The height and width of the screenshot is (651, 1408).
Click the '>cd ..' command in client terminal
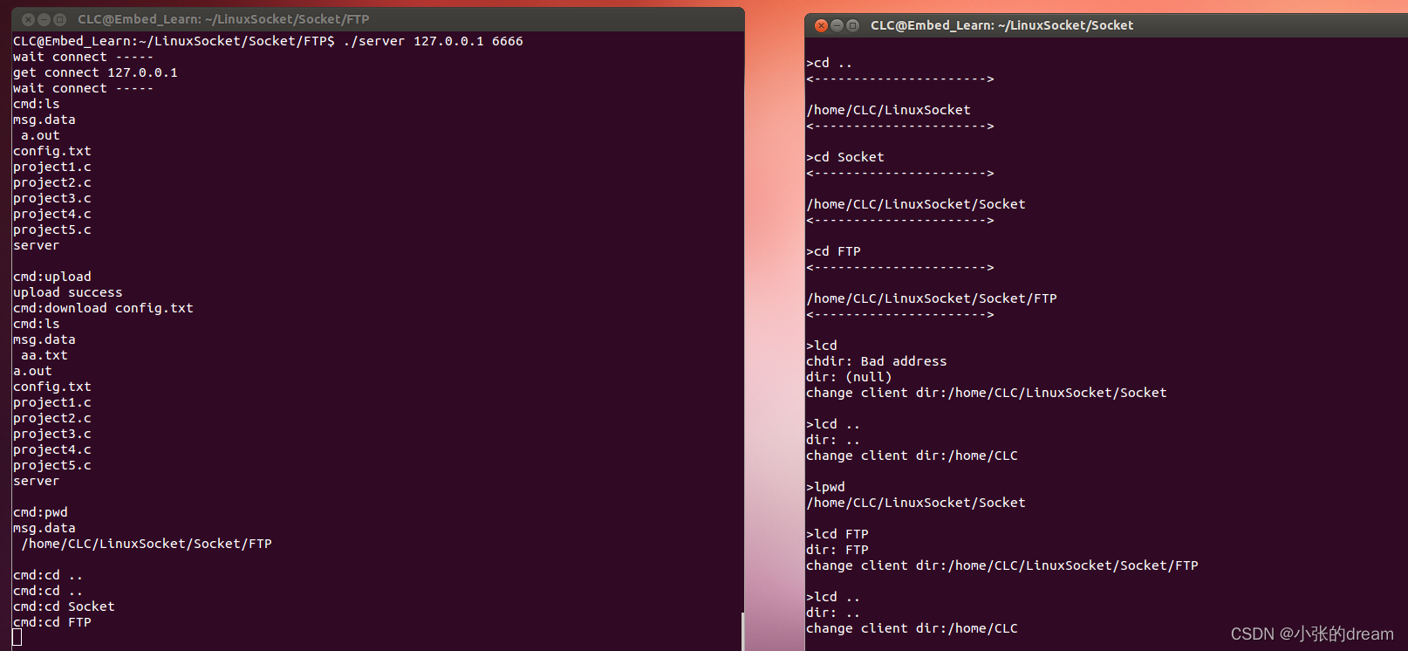pyautogui.click(x=829, y=63)
